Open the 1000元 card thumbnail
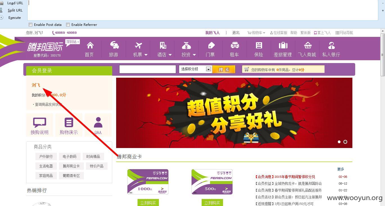The height and width of the screenshot is (206, 385). tap(148, 182)
